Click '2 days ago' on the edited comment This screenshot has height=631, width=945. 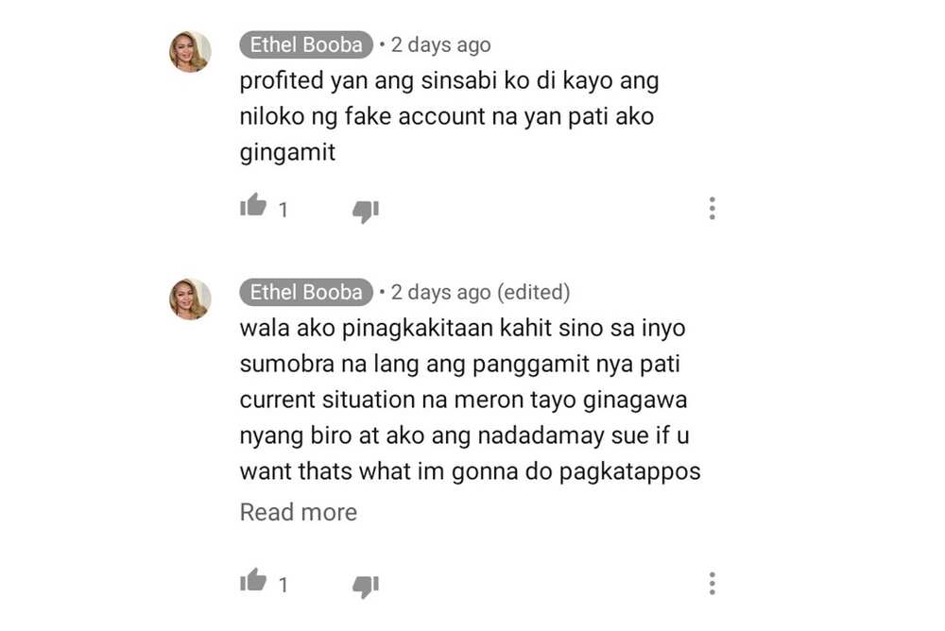tap(440, 293)
